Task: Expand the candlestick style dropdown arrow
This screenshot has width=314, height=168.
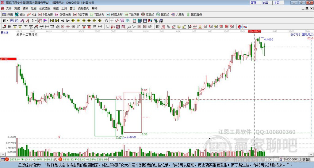Action: (x=36, y=21)
